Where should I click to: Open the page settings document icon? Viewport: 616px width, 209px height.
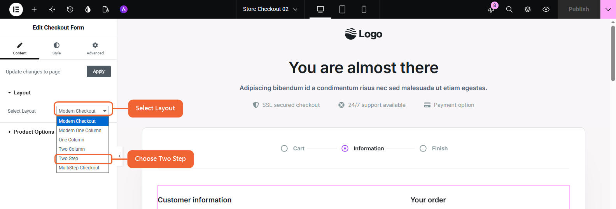click(106, 9)
